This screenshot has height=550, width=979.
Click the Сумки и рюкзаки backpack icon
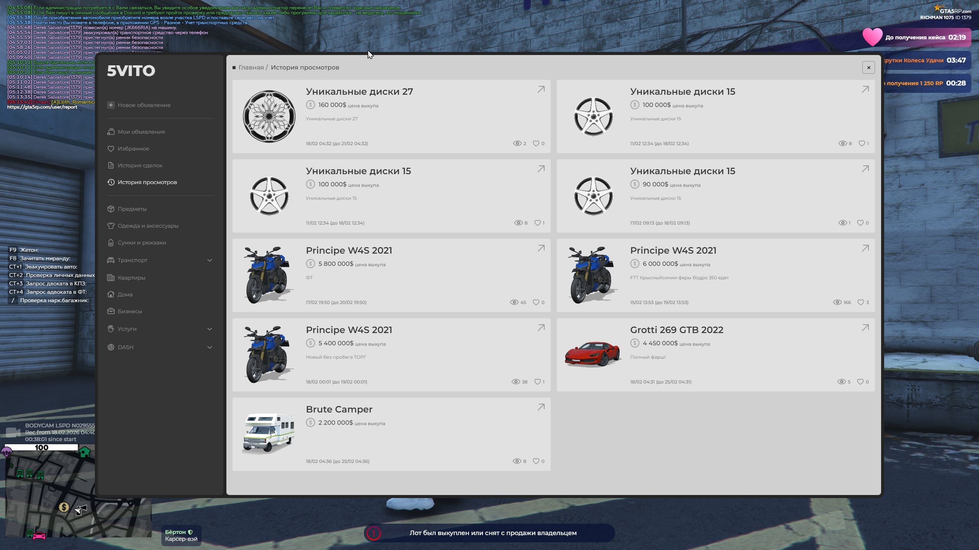pos(111,243)
